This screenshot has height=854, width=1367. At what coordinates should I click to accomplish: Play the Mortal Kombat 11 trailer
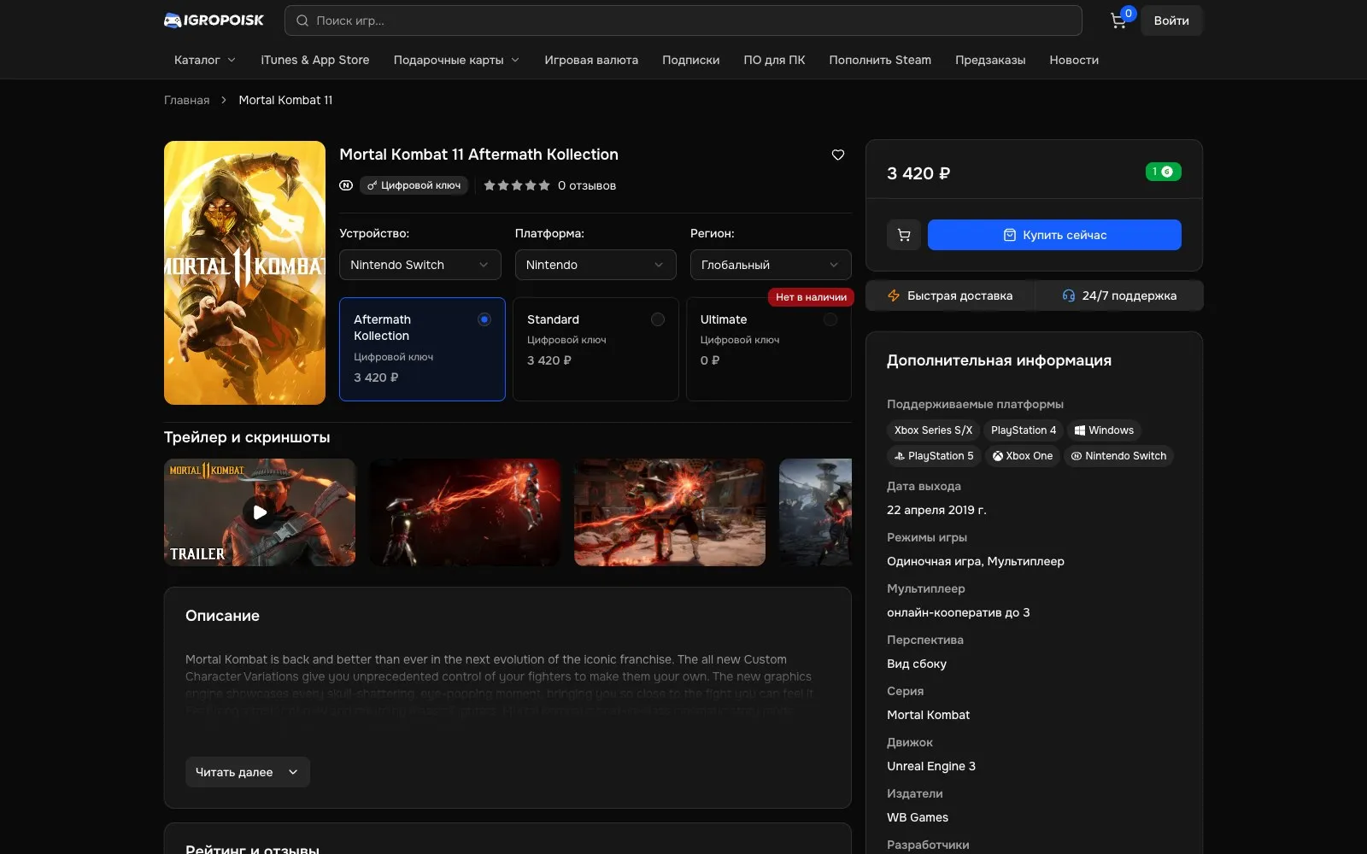[260, 512]
